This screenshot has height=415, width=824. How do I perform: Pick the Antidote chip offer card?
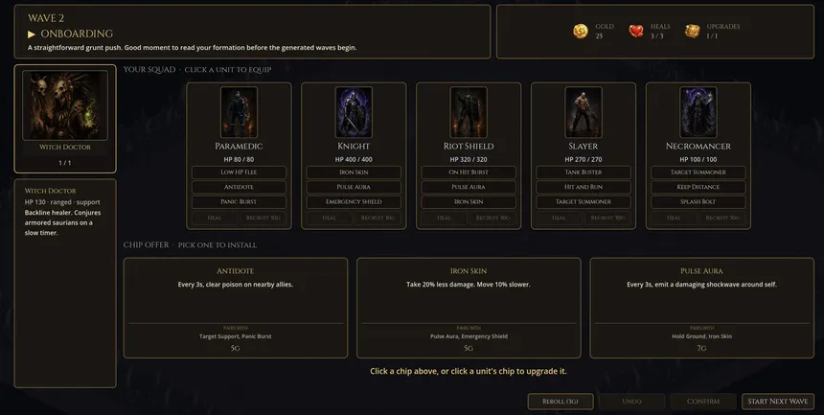coord(236,308)
